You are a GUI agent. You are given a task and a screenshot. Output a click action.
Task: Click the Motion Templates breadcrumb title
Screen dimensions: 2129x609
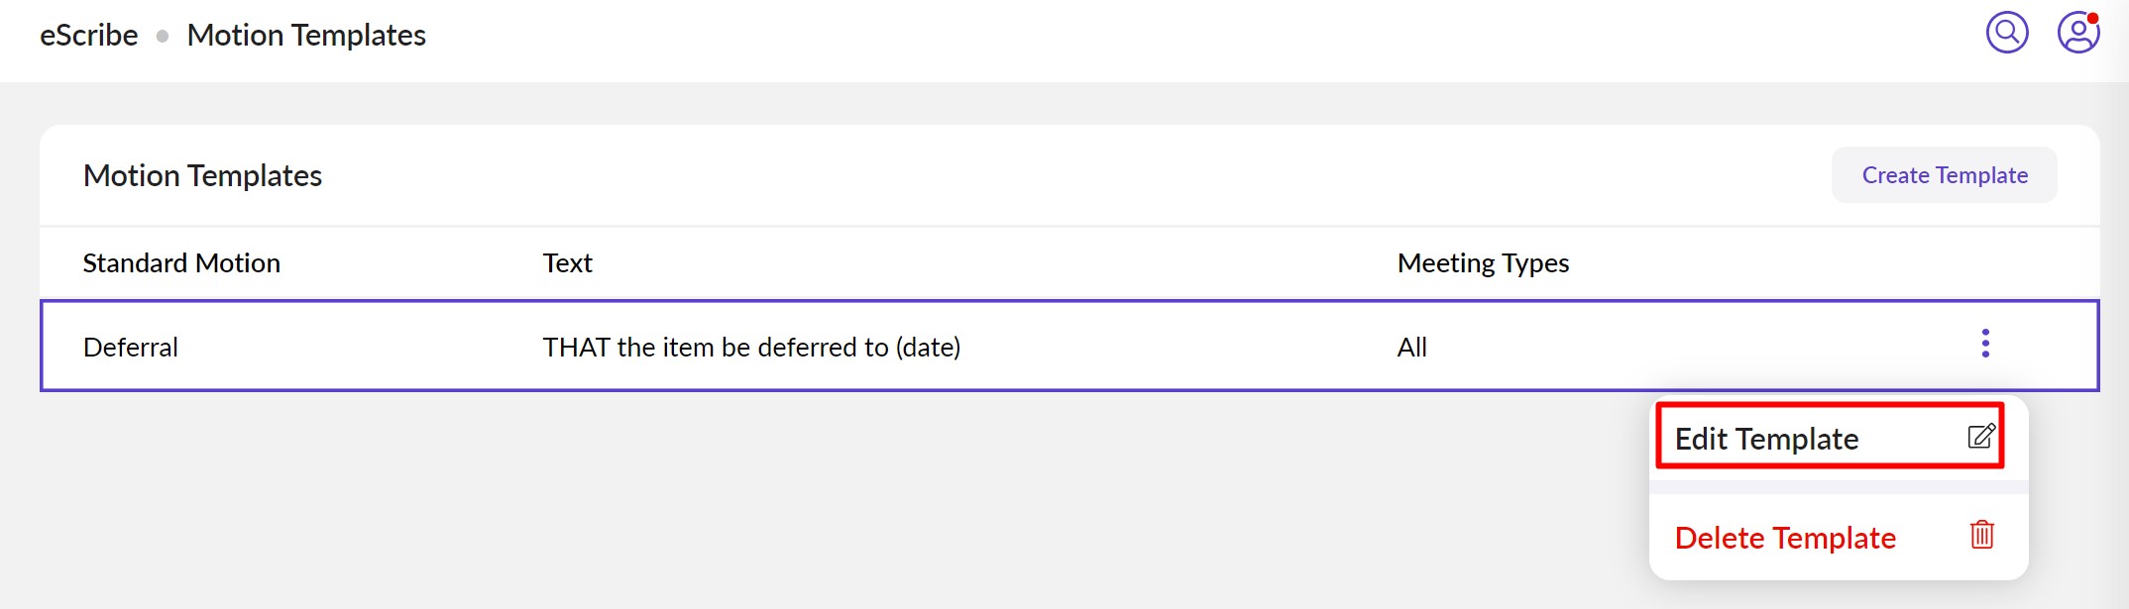(x=306, y=36)
